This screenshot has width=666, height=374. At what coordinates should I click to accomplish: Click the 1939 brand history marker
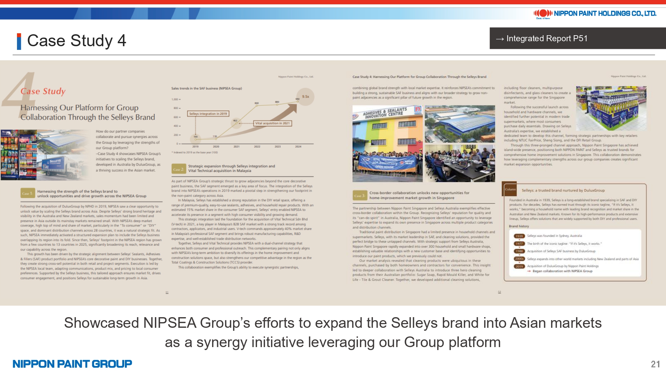click(x=519, y=236)
